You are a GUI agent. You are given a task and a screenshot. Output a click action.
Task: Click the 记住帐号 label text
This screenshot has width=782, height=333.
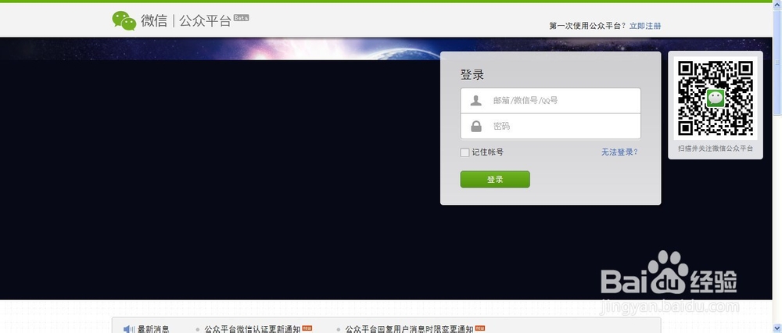487,152
